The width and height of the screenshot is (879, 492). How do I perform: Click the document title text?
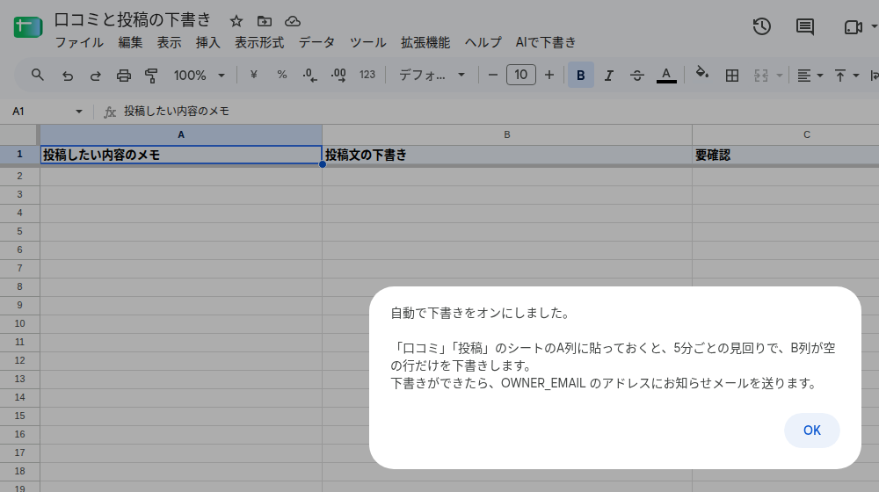133,20
